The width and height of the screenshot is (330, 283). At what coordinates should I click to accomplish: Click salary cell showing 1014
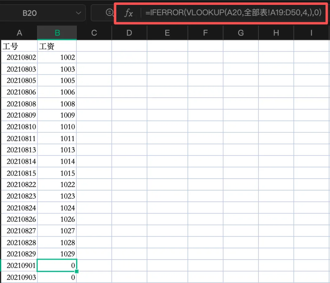click(x=57, y=161)
